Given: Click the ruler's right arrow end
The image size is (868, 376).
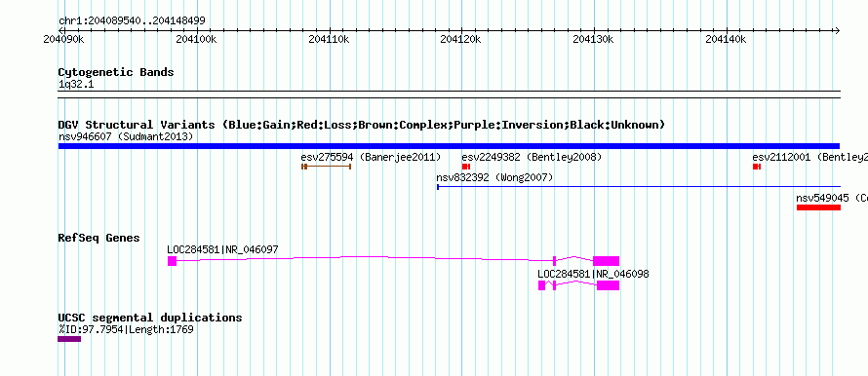Looking at the screenshot, I should tap(837, 30).
